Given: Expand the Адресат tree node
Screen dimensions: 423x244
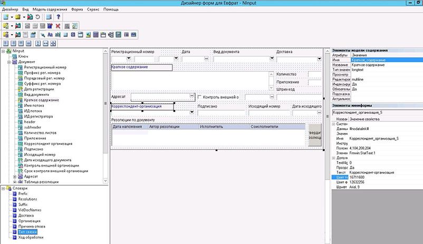Looking at the screenshot, I should pos(15,177).
